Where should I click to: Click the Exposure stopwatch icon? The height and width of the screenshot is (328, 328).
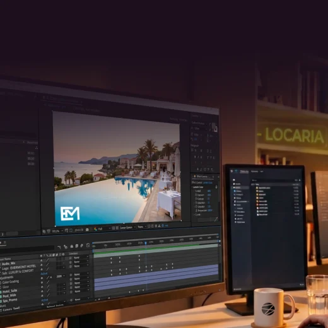click(x=196, y=195)
